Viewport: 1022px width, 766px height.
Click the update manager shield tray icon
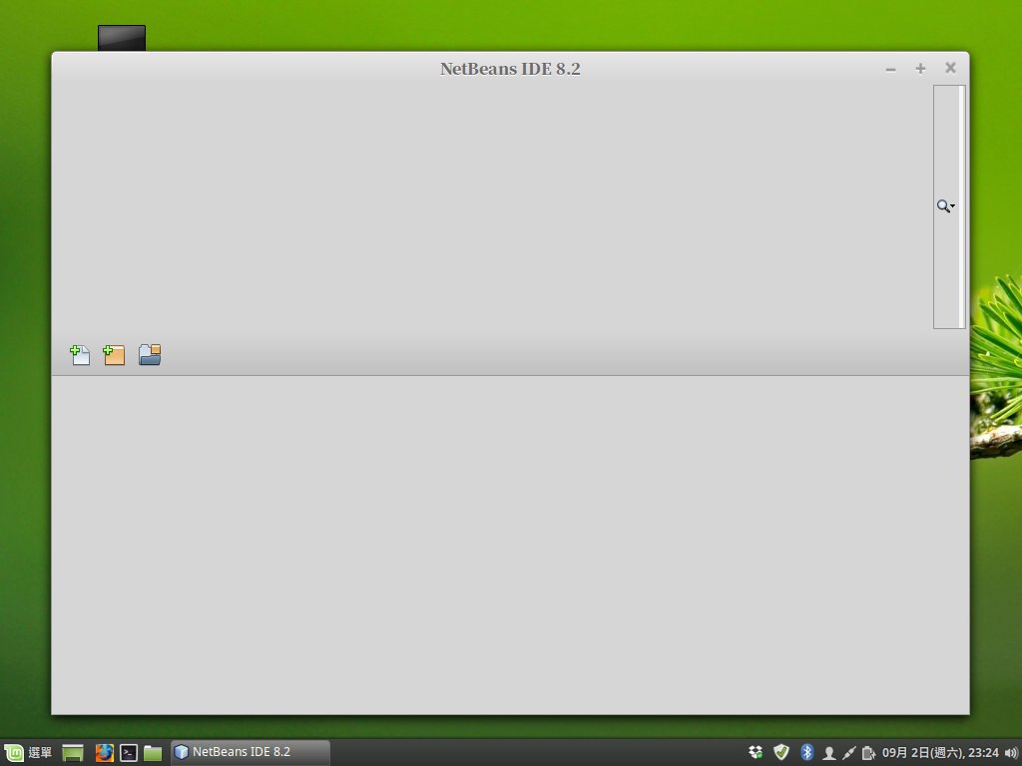pos(780,752)
